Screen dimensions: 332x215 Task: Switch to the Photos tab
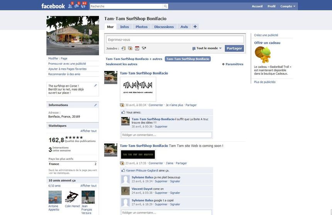(x=142, y=27)
